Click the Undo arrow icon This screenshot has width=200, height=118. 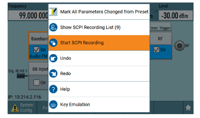pyautogui.click(x=53, y=58)
